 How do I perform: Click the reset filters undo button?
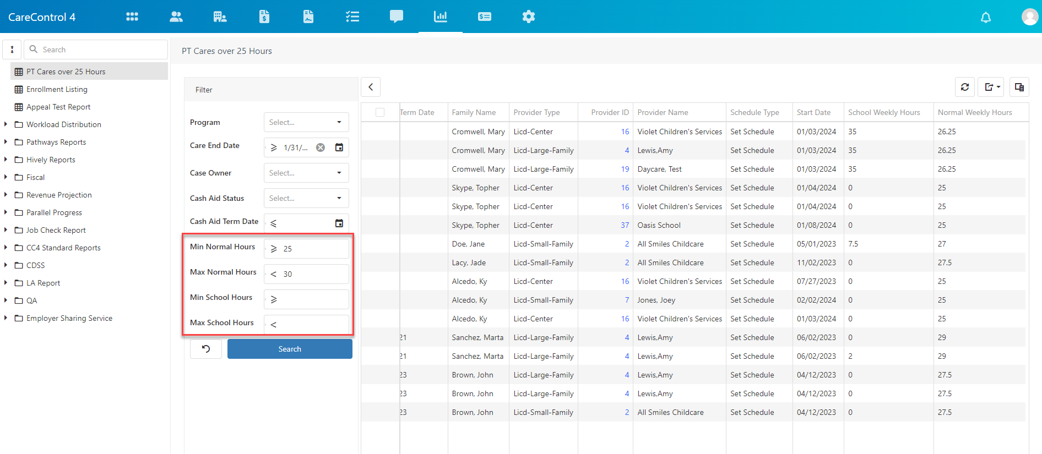coord(206,349)
